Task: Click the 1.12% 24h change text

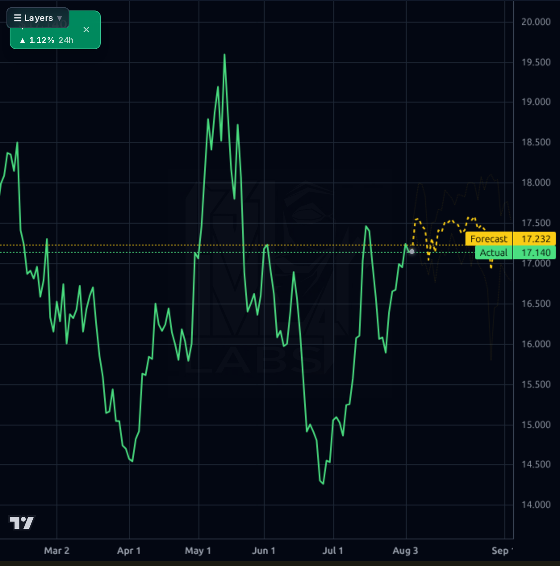Action: (x=46, y=40)
